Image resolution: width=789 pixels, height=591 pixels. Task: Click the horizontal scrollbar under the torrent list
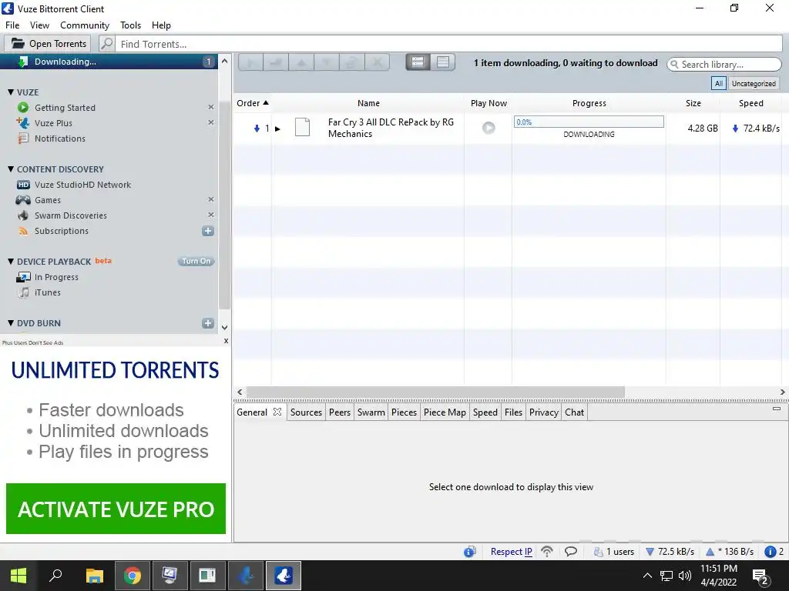pos(435,392)
